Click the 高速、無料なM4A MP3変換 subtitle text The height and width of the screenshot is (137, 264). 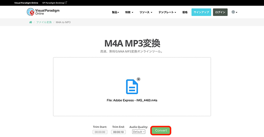132,52
